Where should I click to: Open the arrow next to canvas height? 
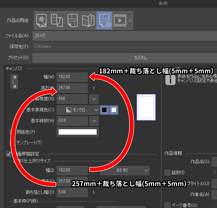94,88
